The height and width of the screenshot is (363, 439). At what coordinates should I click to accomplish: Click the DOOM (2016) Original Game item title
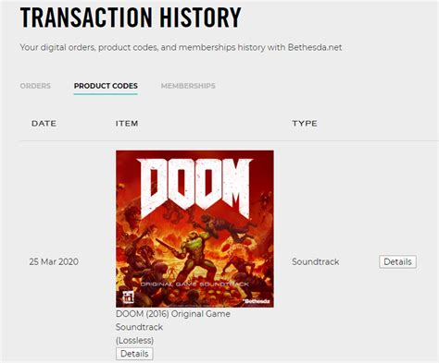(173, 314)
